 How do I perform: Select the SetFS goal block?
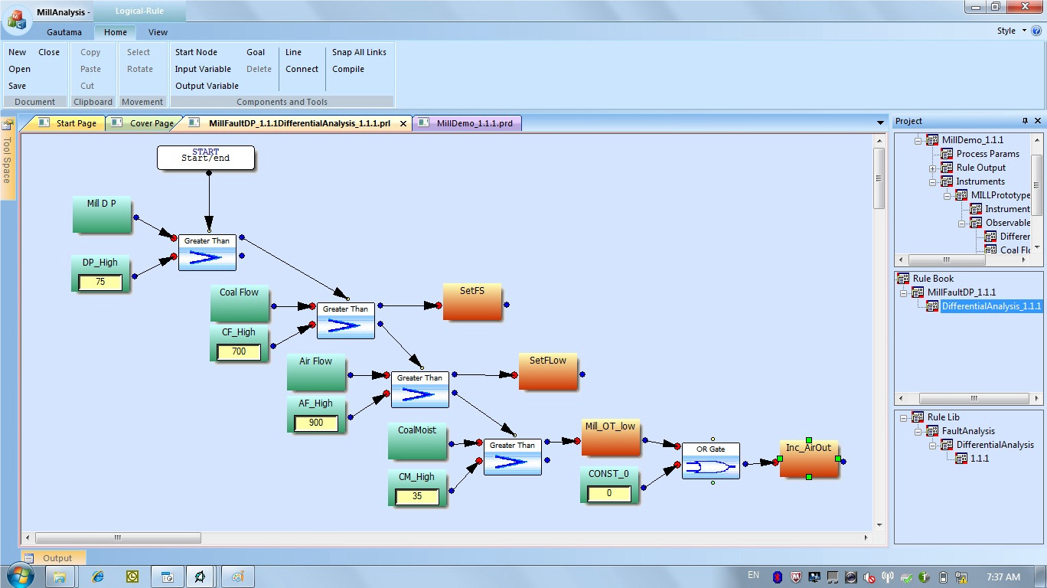coord(472,302)
